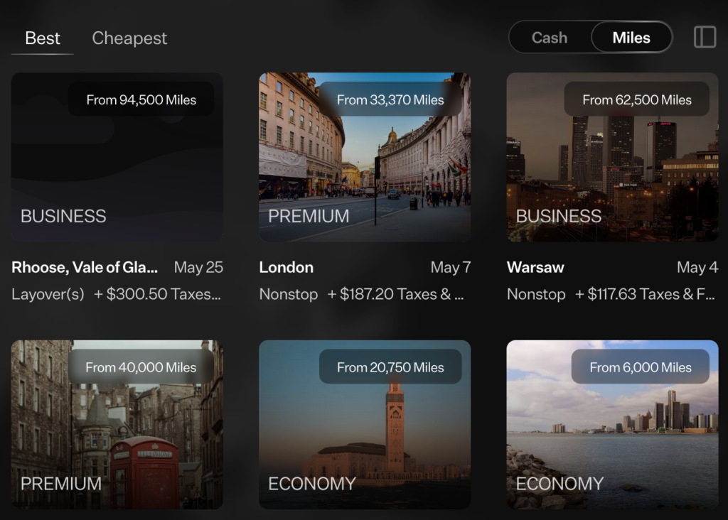The width and height of the screenshot is (728, 520).
Task: Click the From 6,000 Miles badge
Action: click(640, 367)
